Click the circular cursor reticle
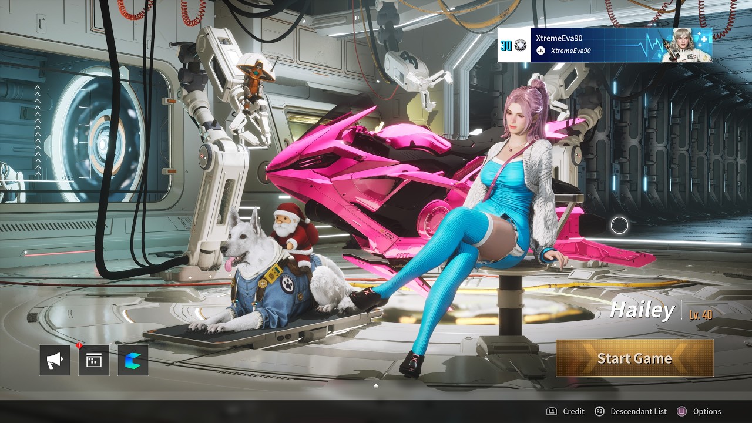The width and height of the screenshot is (752, 423). 619,225
